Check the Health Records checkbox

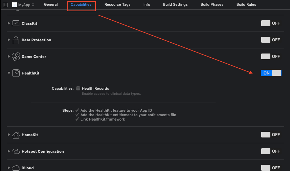click(78, 88)
